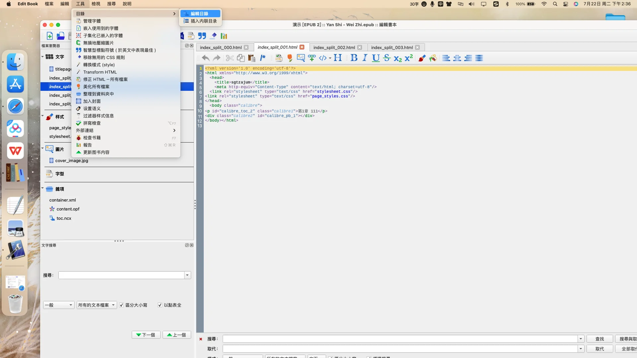Collapse the 样式 section in file browser

[42, 116]
